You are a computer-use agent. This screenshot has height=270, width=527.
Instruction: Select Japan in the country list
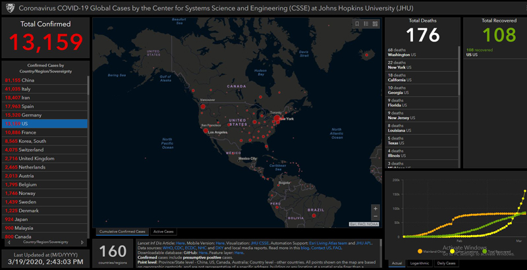click(44, 220)
